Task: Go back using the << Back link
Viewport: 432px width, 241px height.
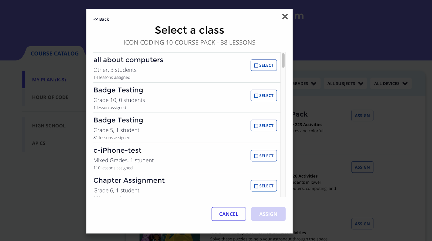Action: (101, 19)
